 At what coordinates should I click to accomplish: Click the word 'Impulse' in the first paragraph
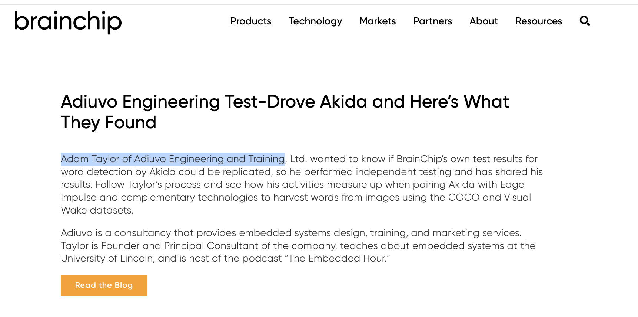(x=79, y=197)
